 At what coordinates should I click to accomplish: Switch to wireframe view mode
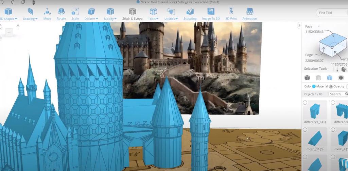318,78
